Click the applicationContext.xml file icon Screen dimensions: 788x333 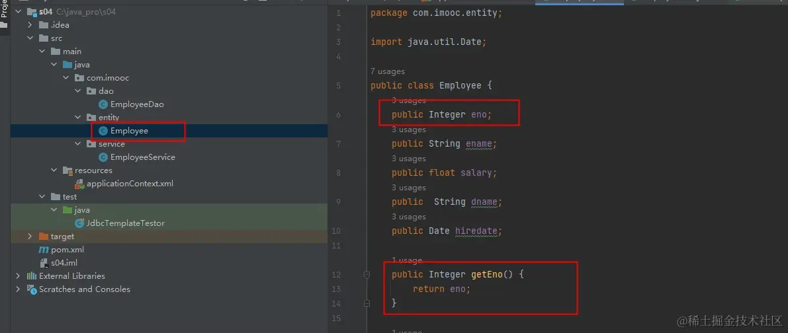pos(79,184)
